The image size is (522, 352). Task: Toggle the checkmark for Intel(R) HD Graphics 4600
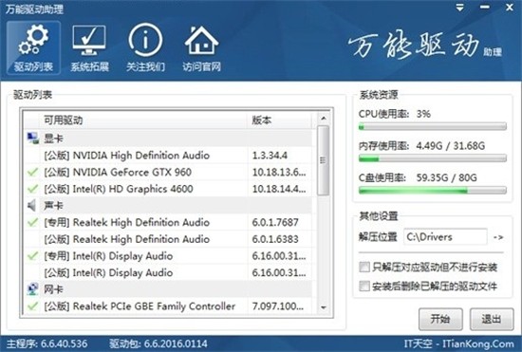point(32,189)
